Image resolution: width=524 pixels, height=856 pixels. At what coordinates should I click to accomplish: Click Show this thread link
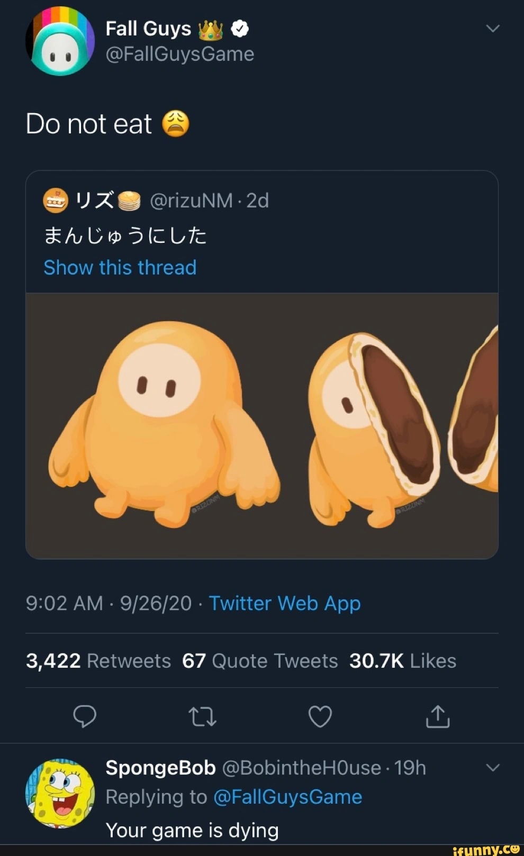pos(120,268)
